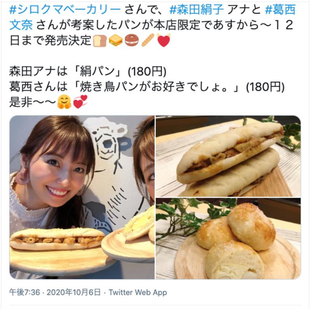Viewport: 311px width, 309px height.
Task: Click the bagel emoji
Action: 131,40
